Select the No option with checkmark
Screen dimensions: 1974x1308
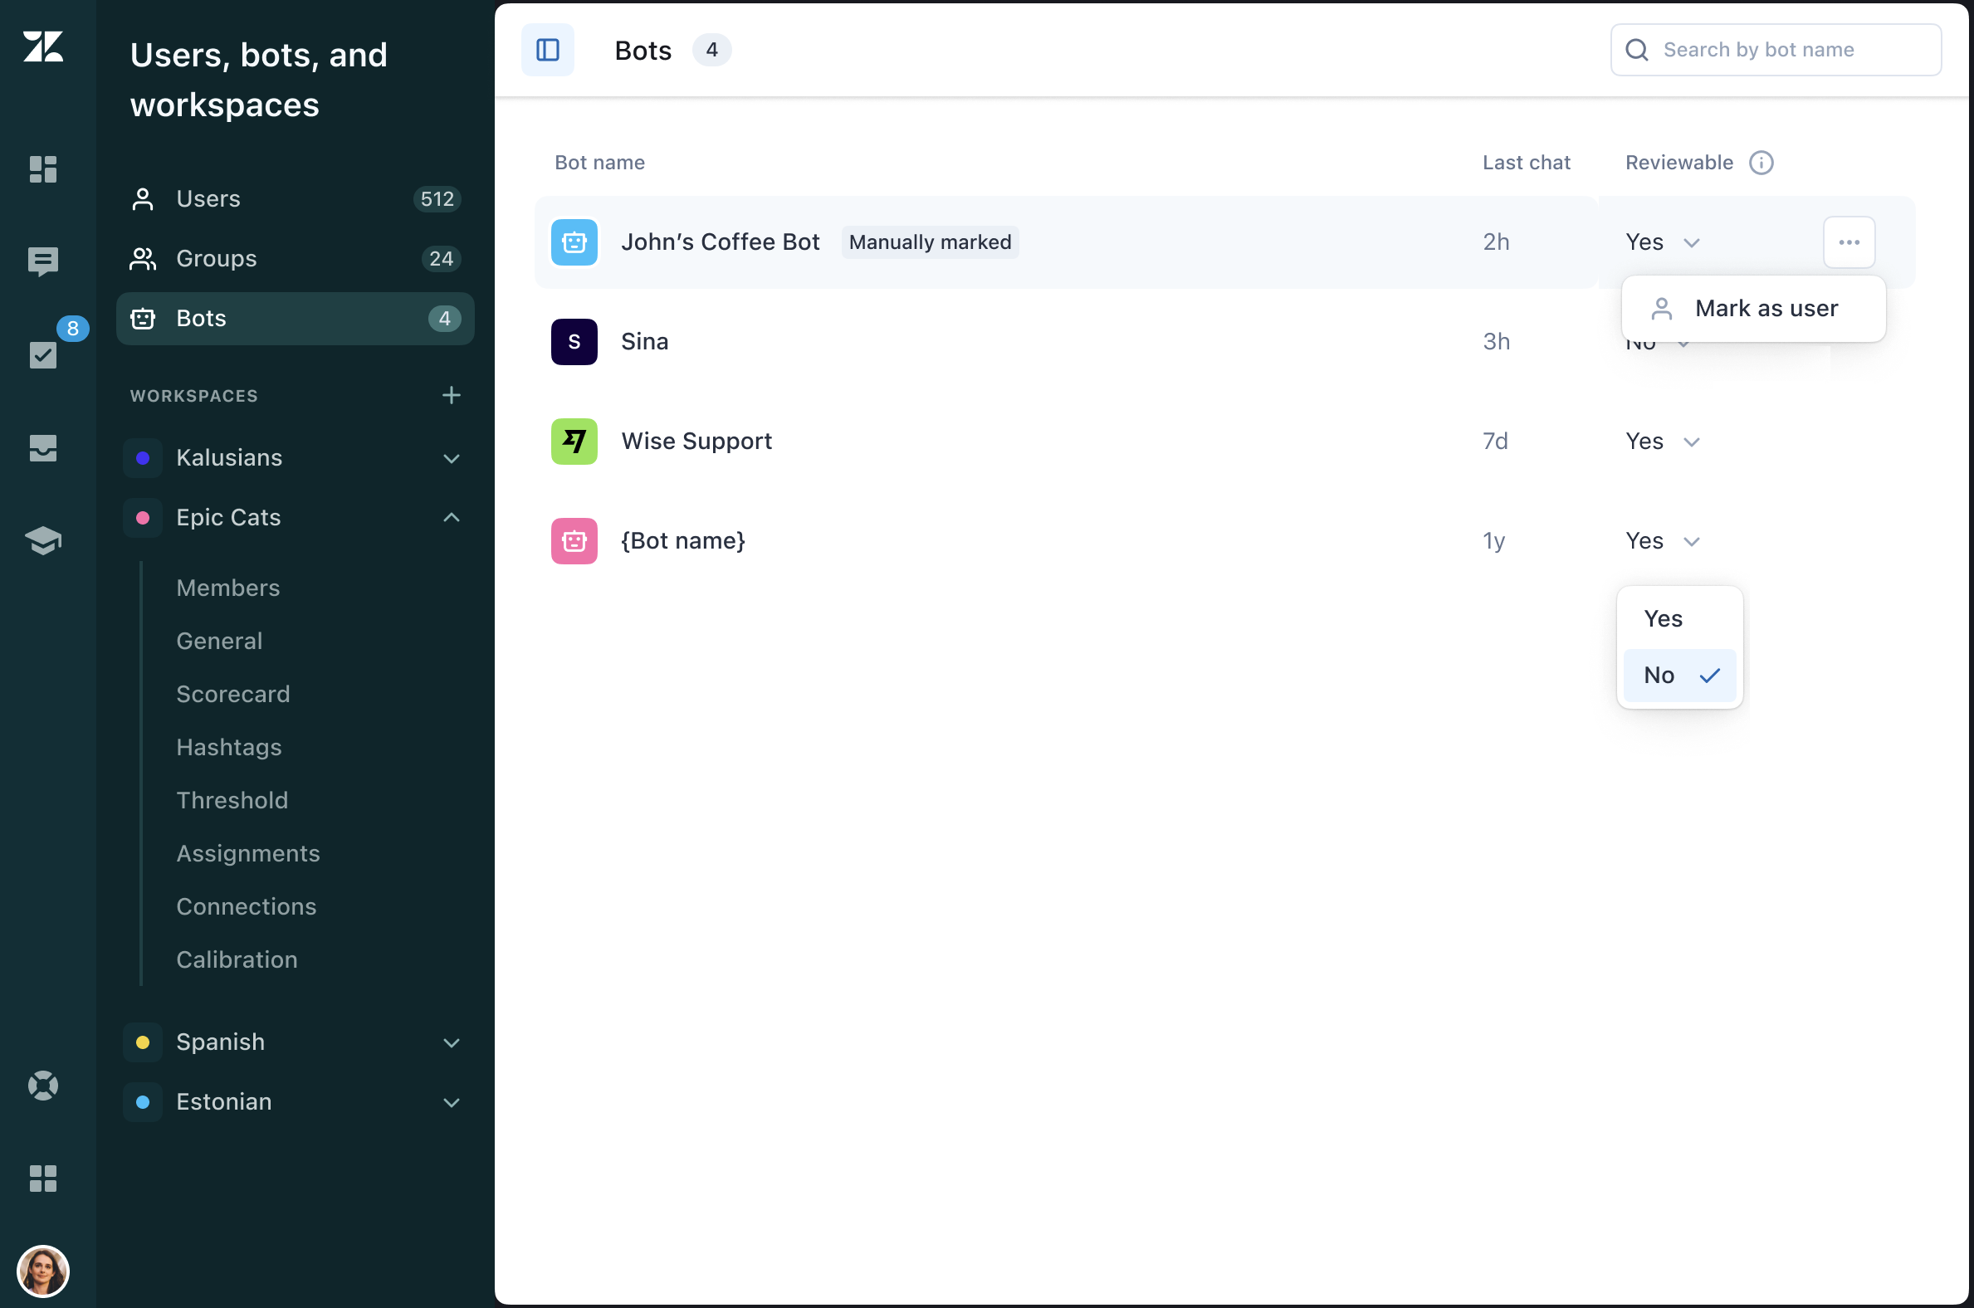(x=1678, y=675)
